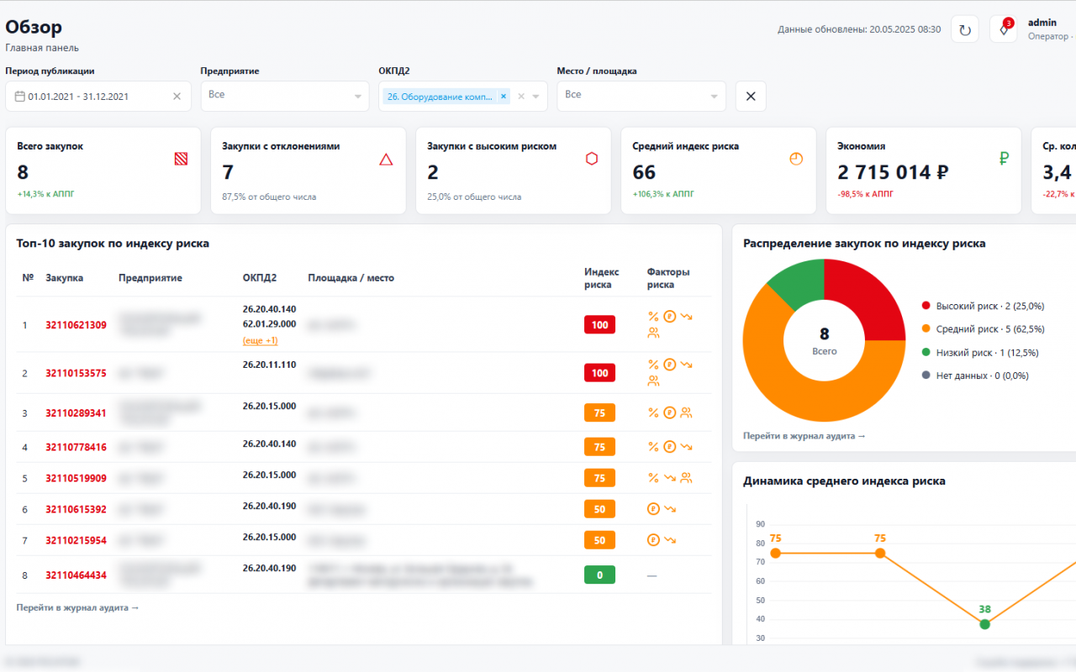Screen dimensions: 1076x672
Task: Click the hexagon icon in high risk card
Action: (x=592, y=159)
